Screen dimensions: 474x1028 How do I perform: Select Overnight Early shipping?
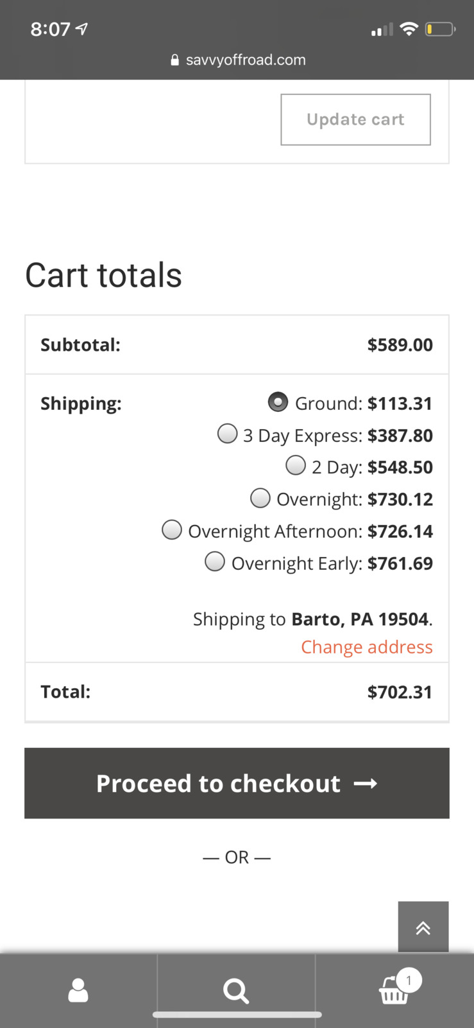click(x=215, y=562)
